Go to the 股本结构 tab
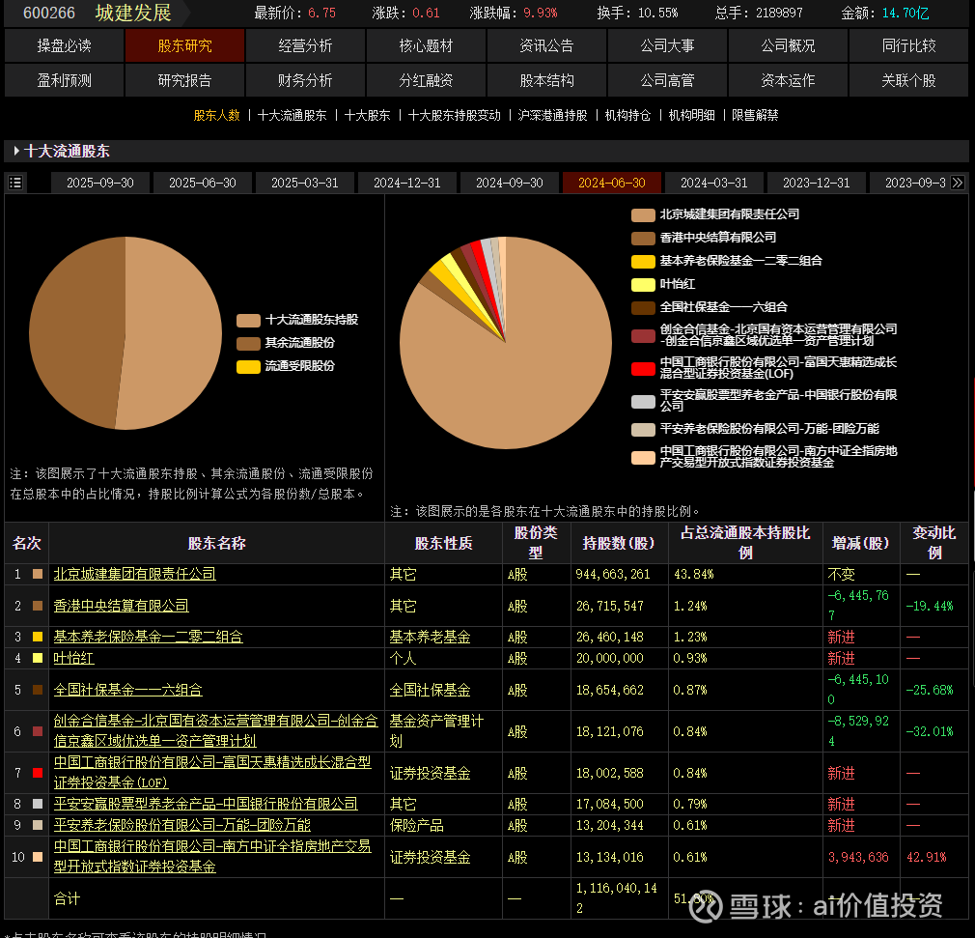This screenshot has height=938, width=975. [x=546, y=80]
